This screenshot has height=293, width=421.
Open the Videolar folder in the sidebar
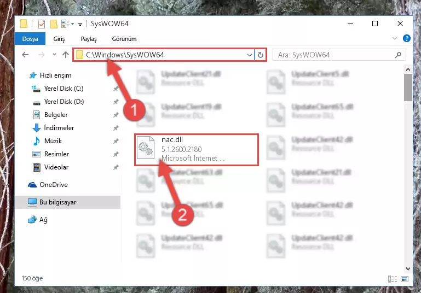[56, 167]
